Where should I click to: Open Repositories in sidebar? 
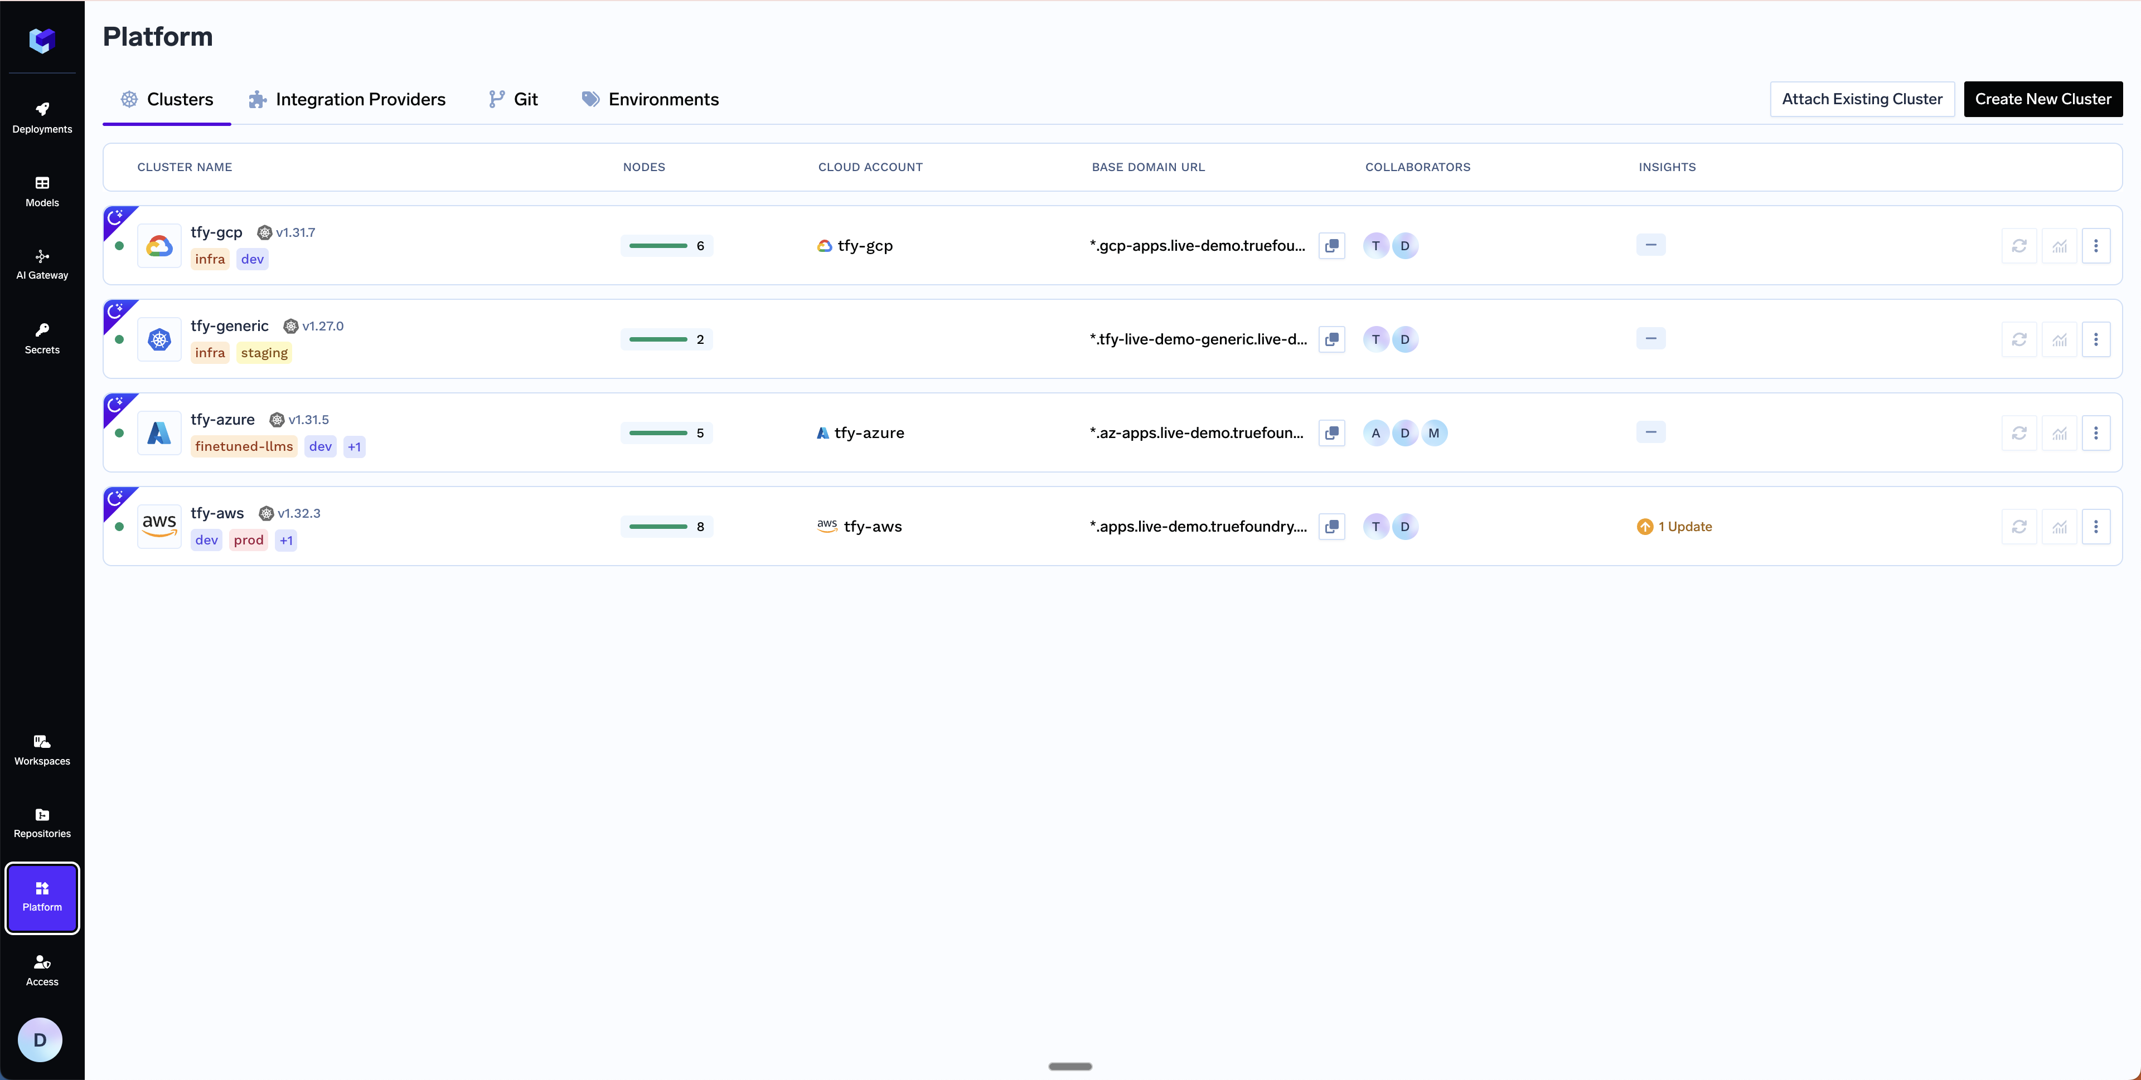click(x=42, y=823)
